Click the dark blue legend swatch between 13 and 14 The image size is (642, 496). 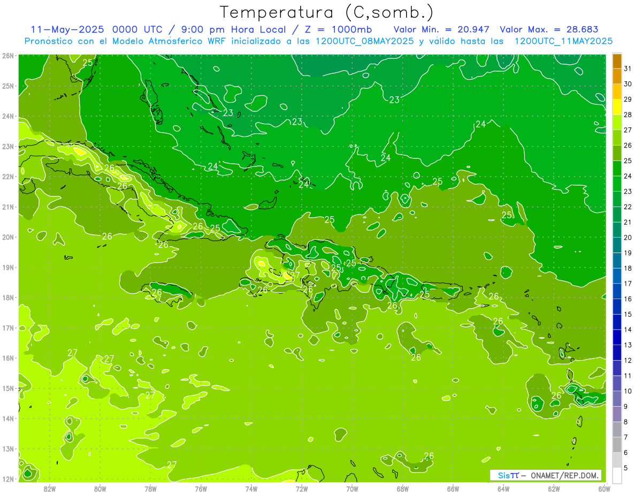click(617, 337)
